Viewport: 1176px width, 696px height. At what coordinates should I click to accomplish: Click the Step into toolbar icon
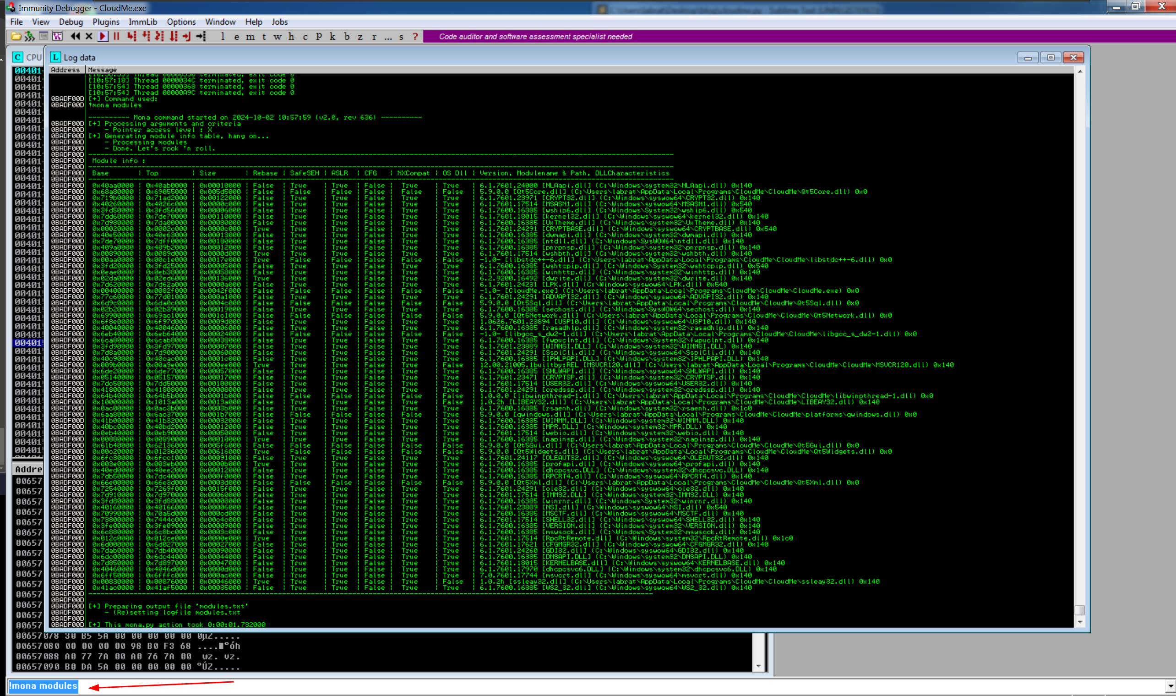coord(132,36)
